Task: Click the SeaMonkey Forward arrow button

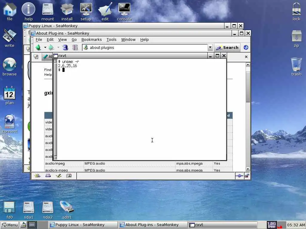Action: coord(51,47)
